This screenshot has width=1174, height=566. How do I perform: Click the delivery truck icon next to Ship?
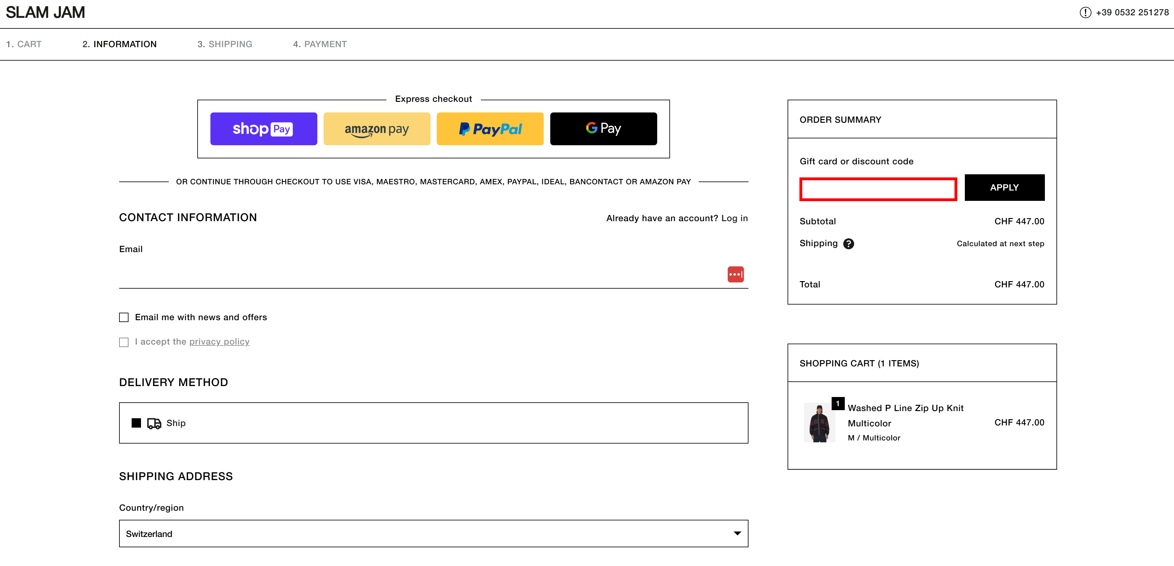(x=154, y=424)
